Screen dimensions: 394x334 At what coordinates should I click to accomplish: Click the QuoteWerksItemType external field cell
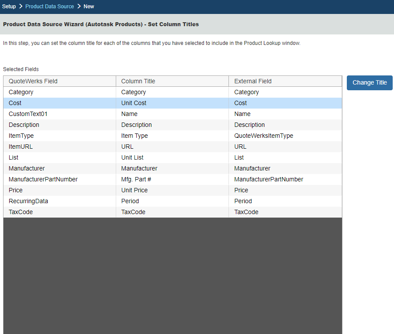(x=263, y=136)
